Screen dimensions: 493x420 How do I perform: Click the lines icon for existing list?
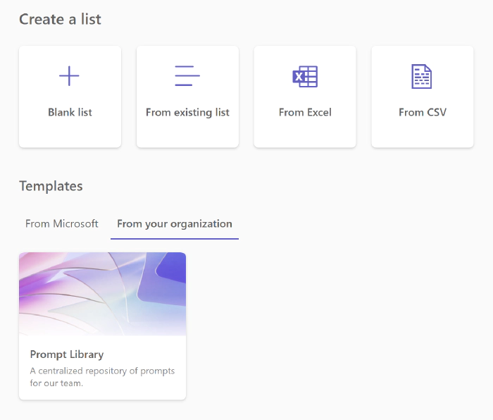coord(187,76)
